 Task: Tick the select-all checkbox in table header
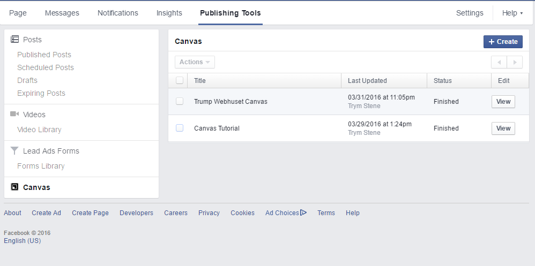click(180, 80)
